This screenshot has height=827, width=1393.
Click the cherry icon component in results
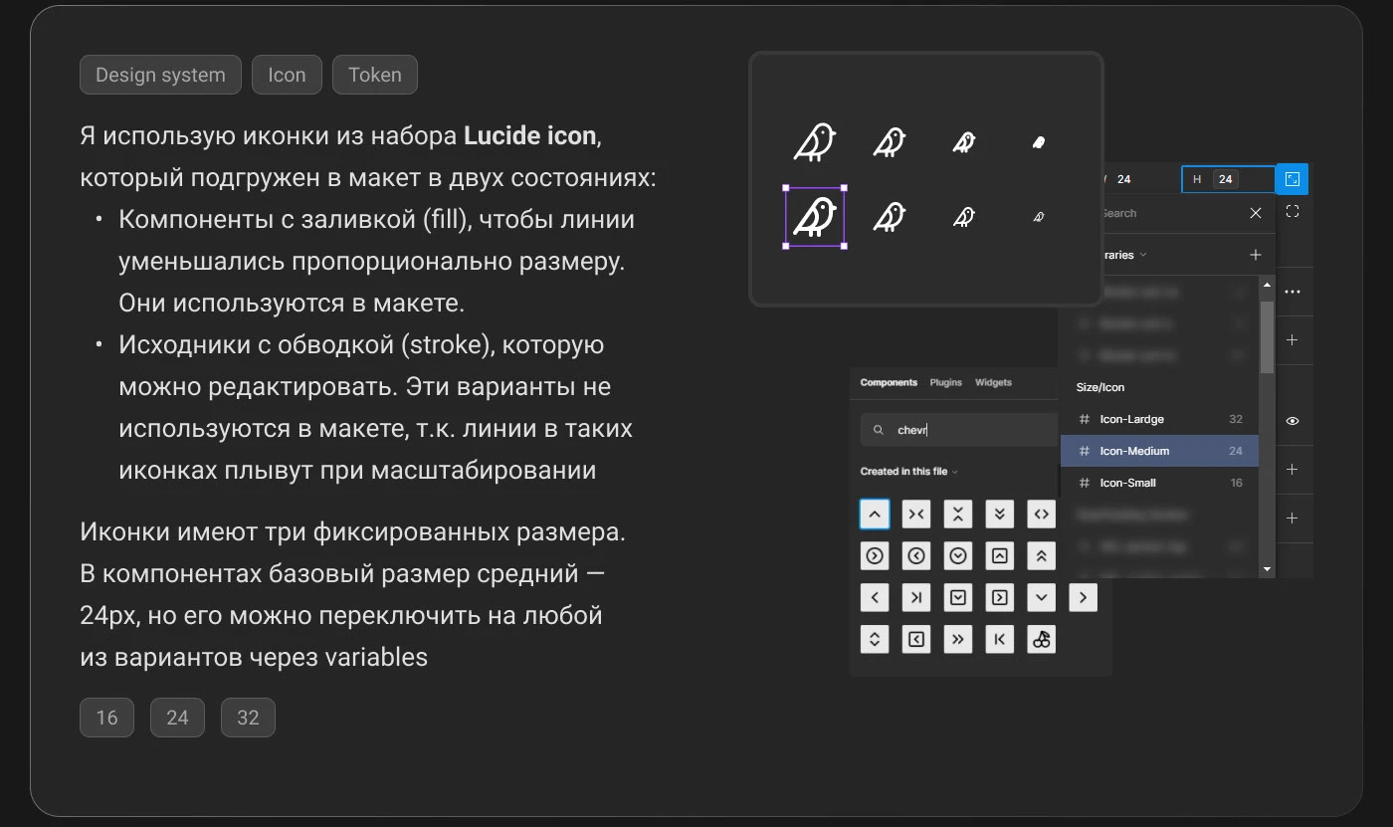pyautogui.click(x=1042, y=639)
